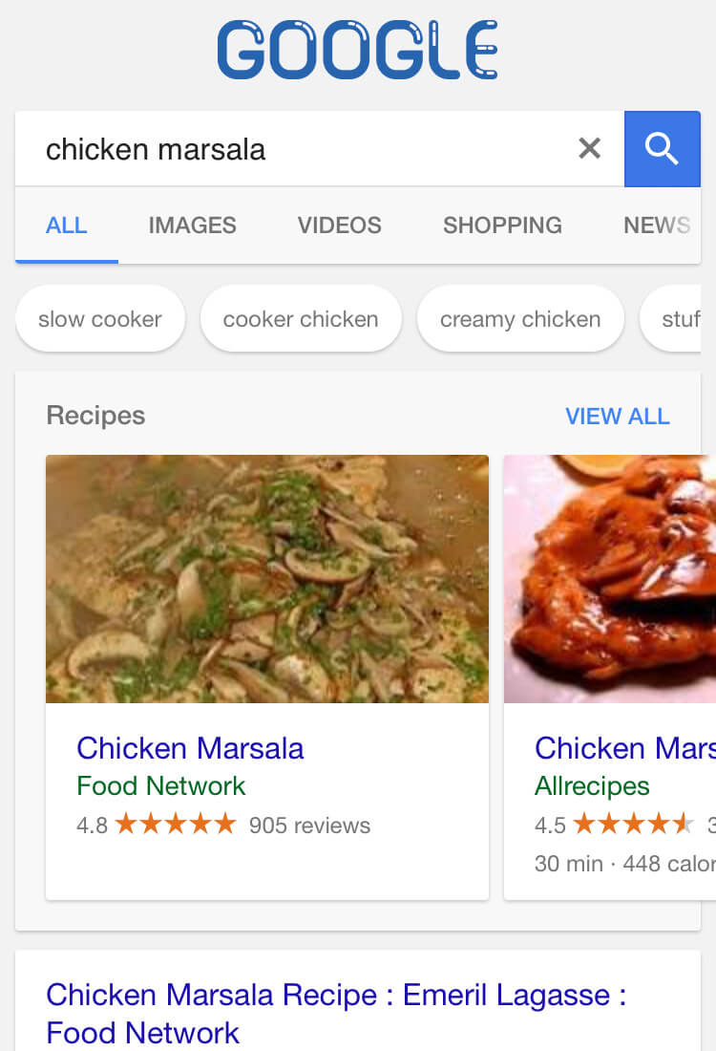Pick the 'creamy chicken' suggestion chip
The height and width of the screenshot is (1051, 716).
pos(520,319)
